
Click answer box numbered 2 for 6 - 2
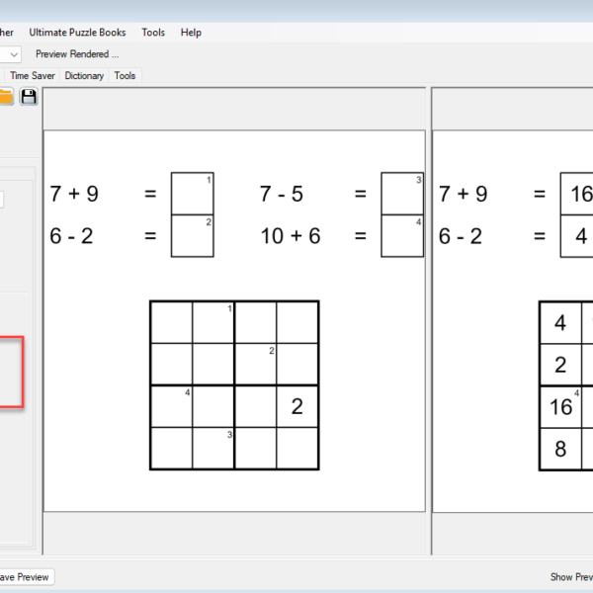pos(193,236)
